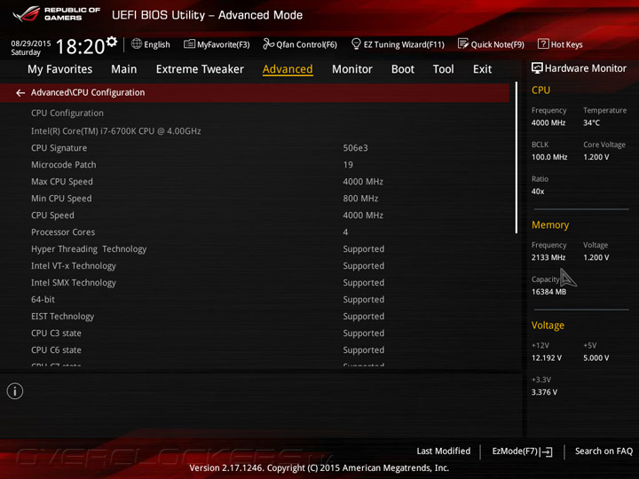Viewport: 639px width, 479px height.
Task: Select the Min CPU Speed row
Action: [255, 199]
